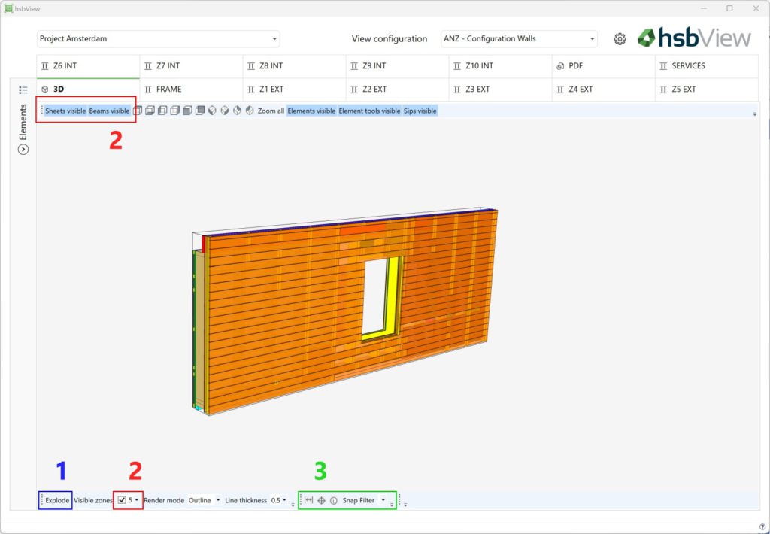Switch to the Z10 INT tab
The height and width of the screenshot is (534, 770).
[500, 66]
